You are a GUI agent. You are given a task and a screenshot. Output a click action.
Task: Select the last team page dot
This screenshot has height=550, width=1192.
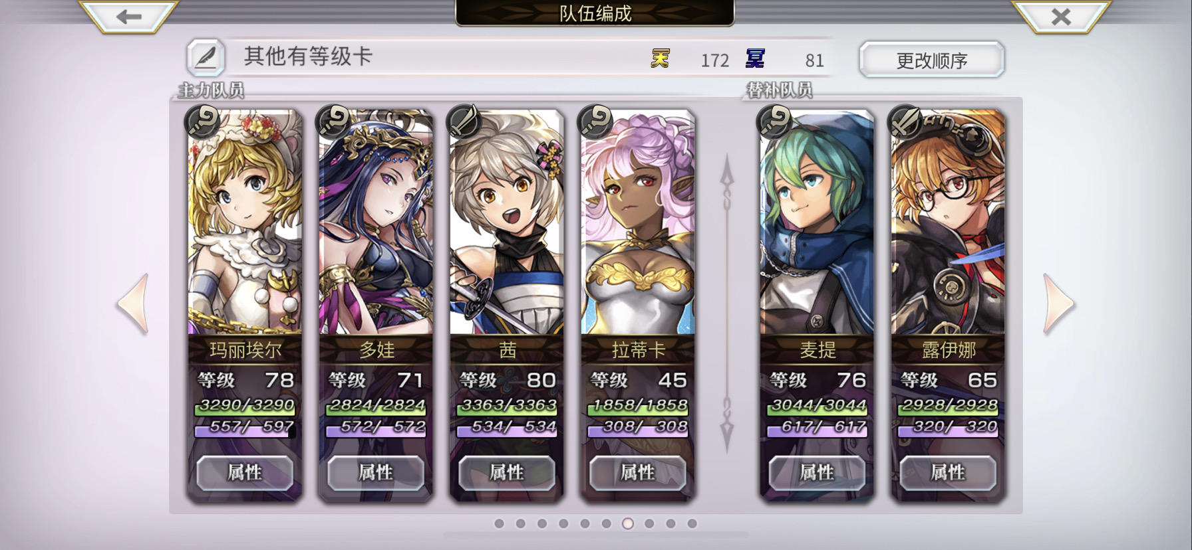tap(692, 523)
